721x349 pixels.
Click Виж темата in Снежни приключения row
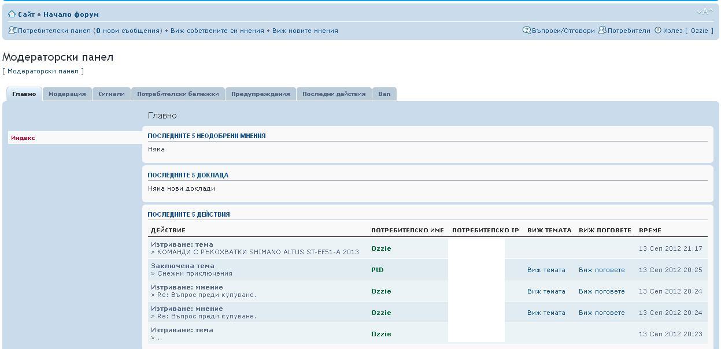546,270
